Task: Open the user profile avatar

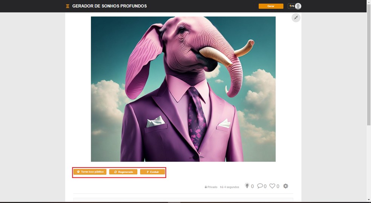Action: pyautogui.click(x=298, y=6)
